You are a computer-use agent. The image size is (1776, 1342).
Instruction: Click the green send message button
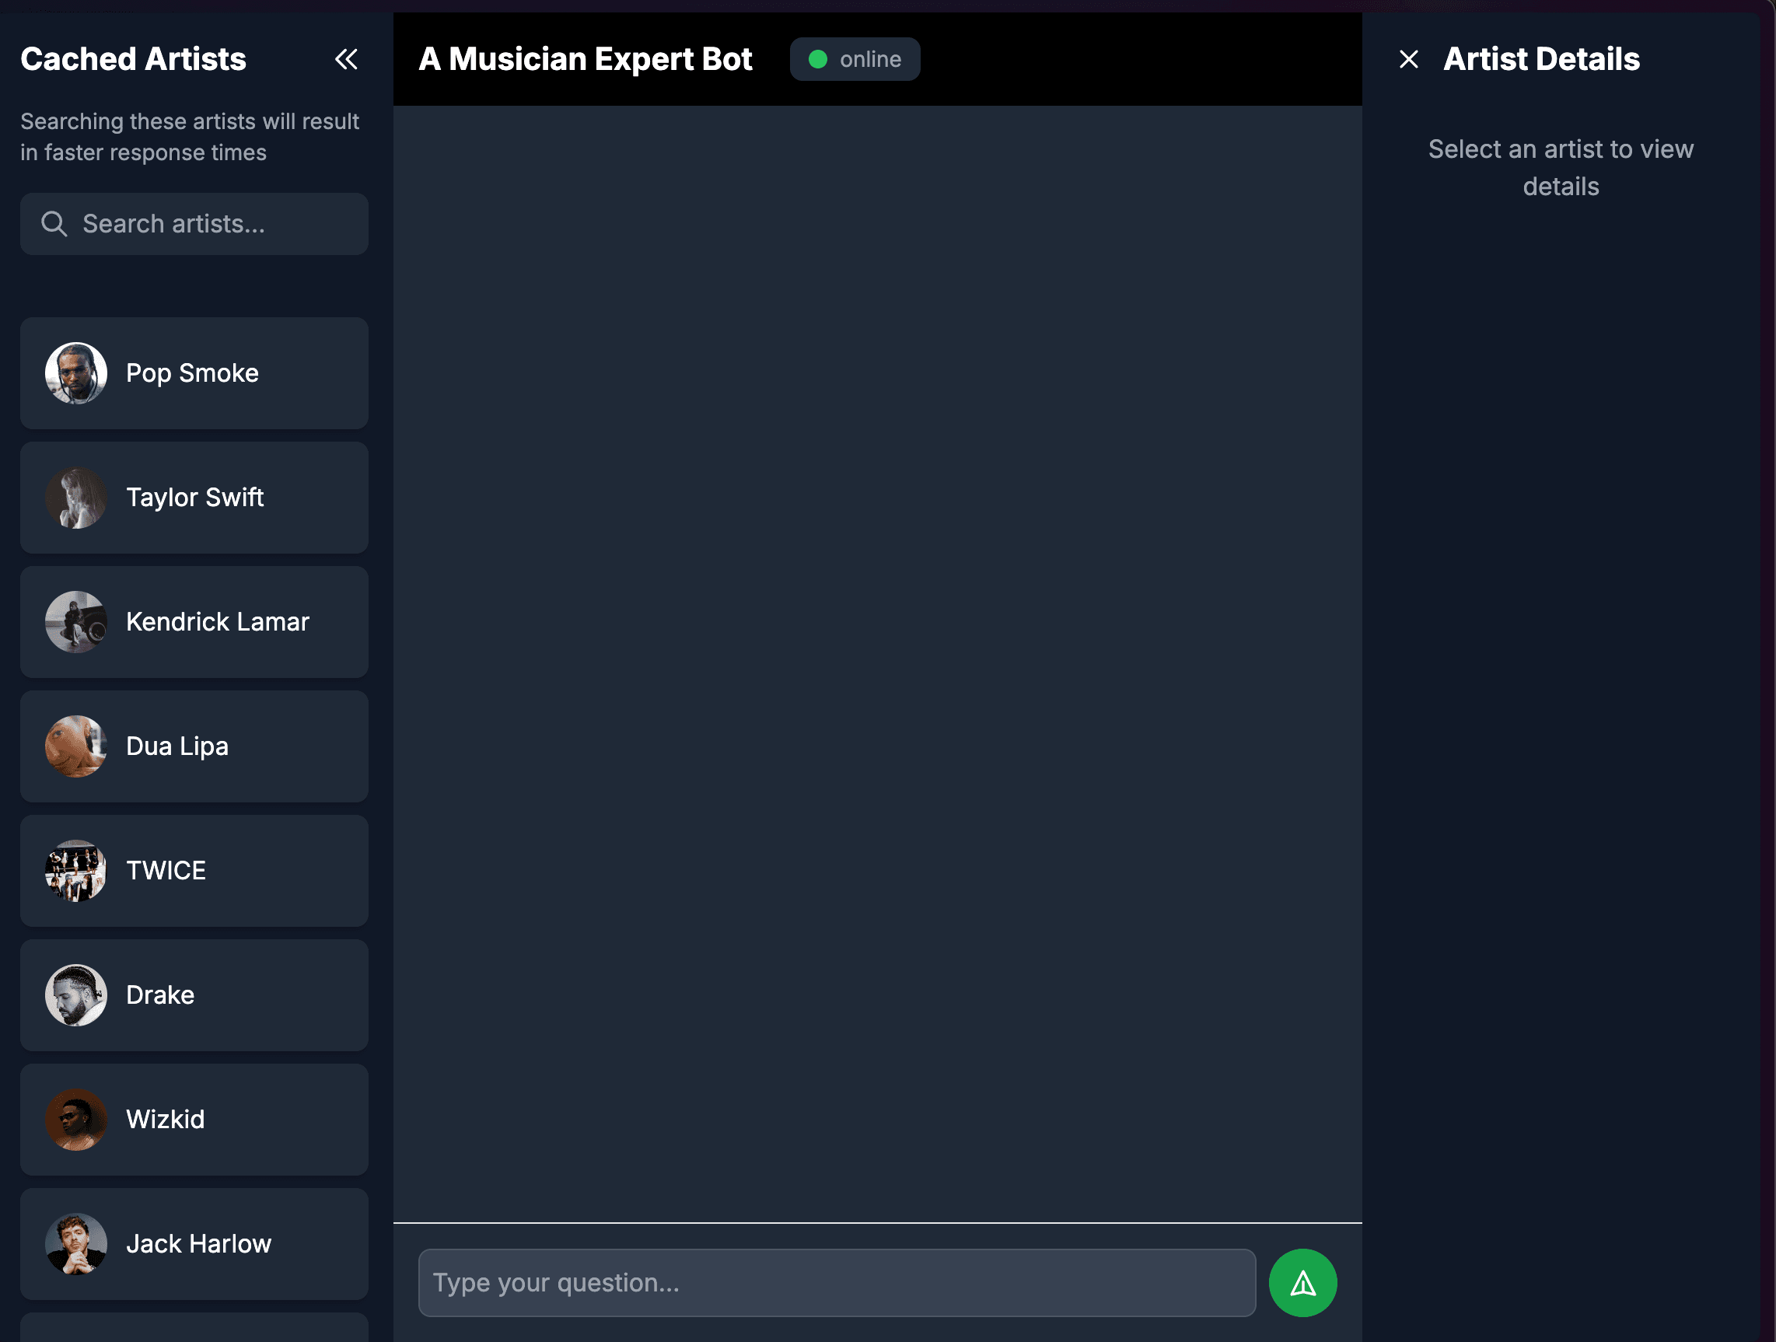(1302, 1283)
